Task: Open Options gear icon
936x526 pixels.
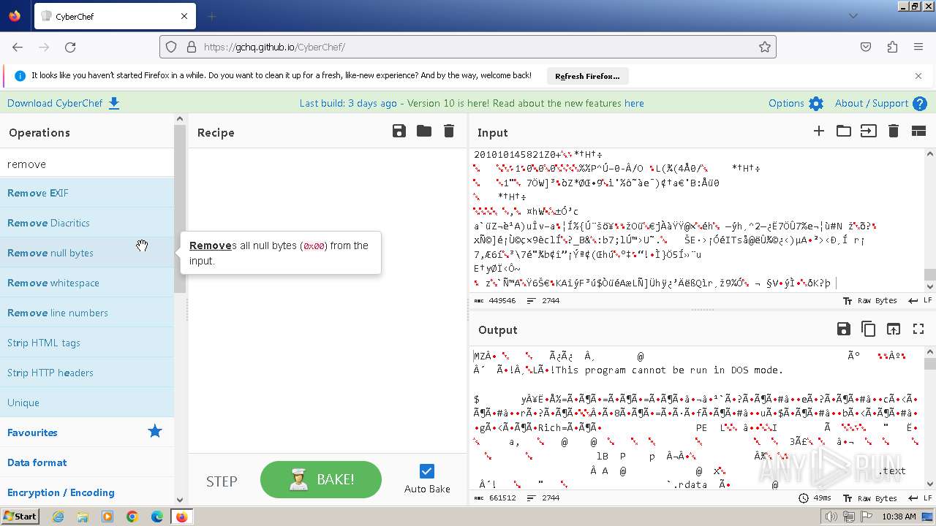Action: point(816,104)
